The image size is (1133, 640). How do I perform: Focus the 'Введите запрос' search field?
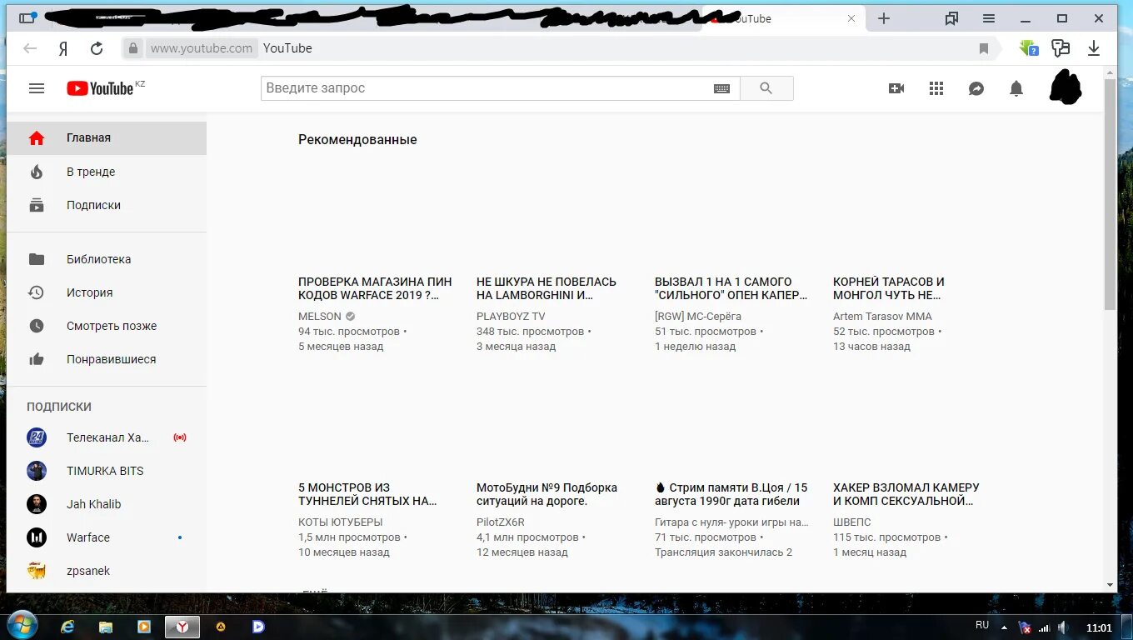pos(500,88)
